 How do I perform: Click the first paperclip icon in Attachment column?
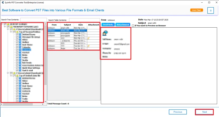coord(89,38)
